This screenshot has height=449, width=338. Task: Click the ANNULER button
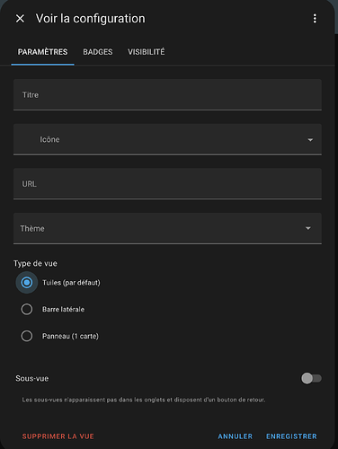point(236,436)
